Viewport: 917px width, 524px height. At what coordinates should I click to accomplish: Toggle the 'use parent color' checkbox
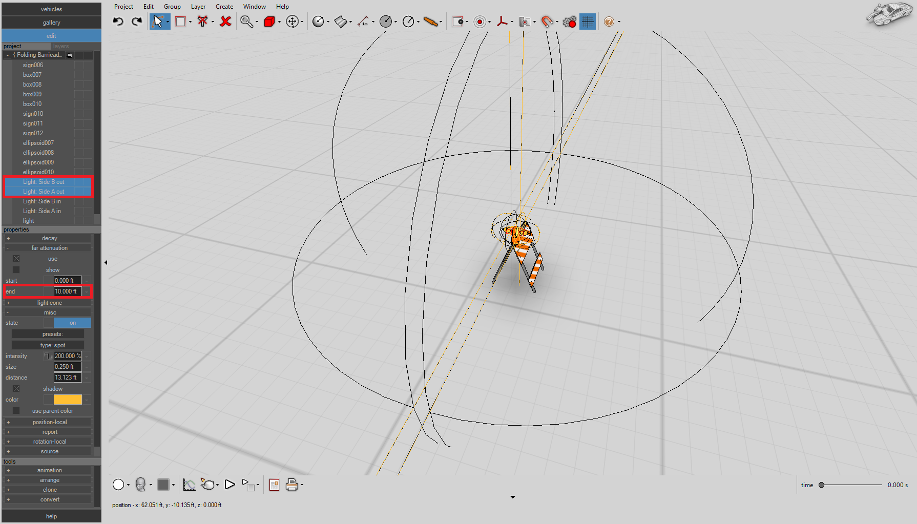point(16,411)
